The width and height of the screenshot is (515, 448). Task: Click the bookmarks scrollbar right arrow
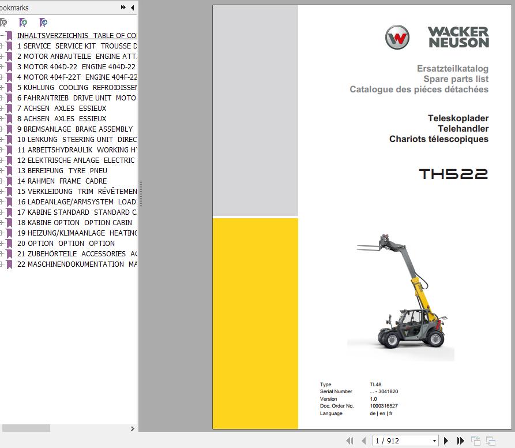coord(133,428)
